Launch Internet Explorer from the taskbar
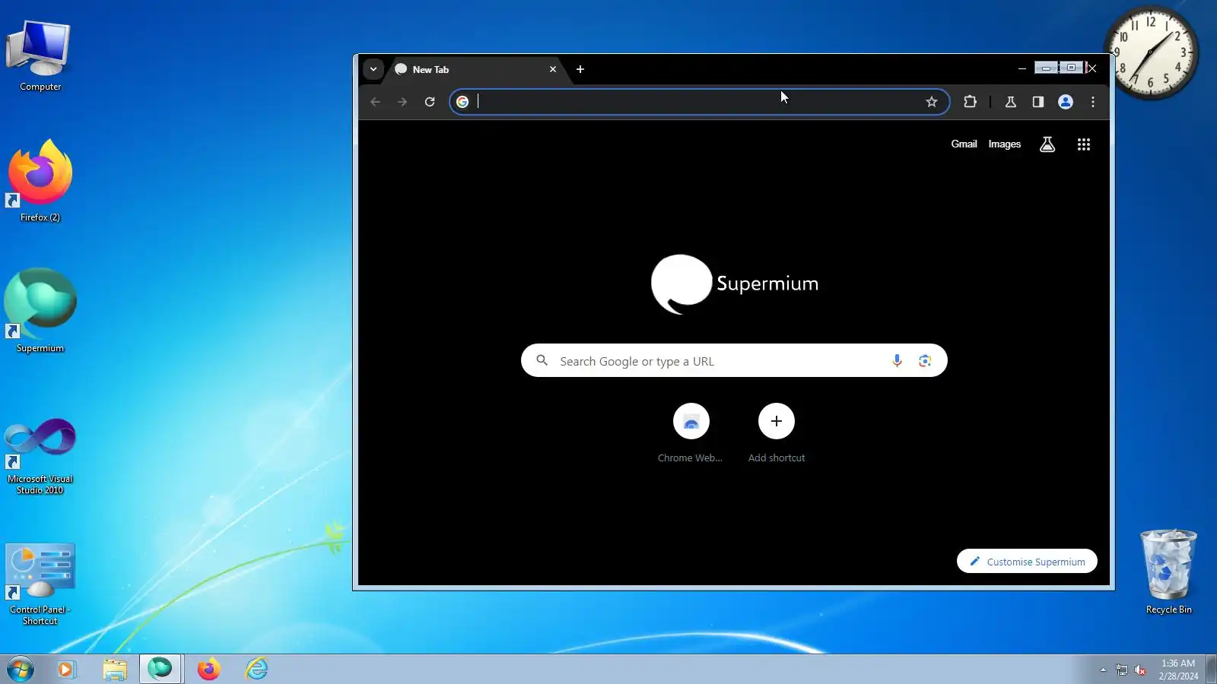 pos(257,670)
